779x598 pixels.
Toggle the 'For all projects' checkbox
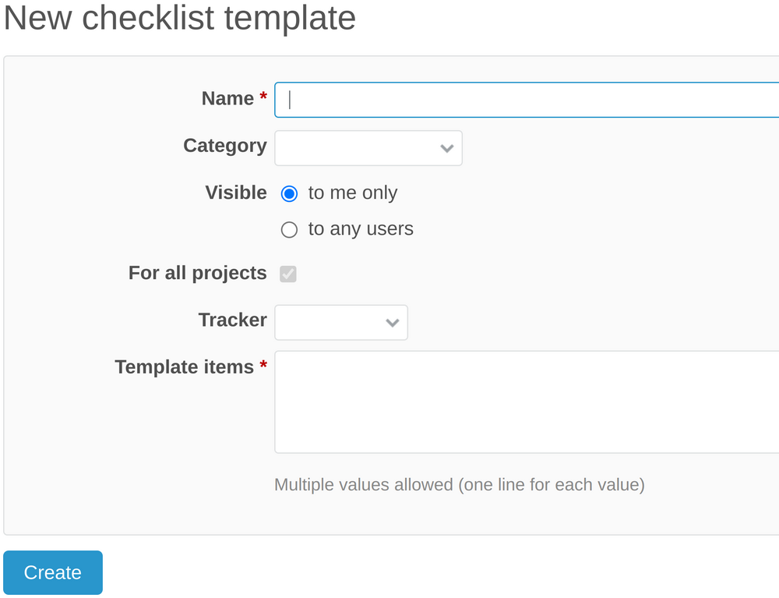tap(288, 273)
